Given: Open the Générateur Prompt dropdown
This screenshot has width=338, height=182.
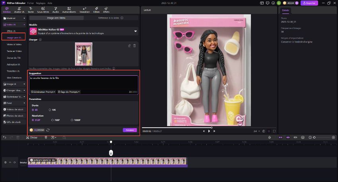Looking at the screenshot, I should 43,92.
